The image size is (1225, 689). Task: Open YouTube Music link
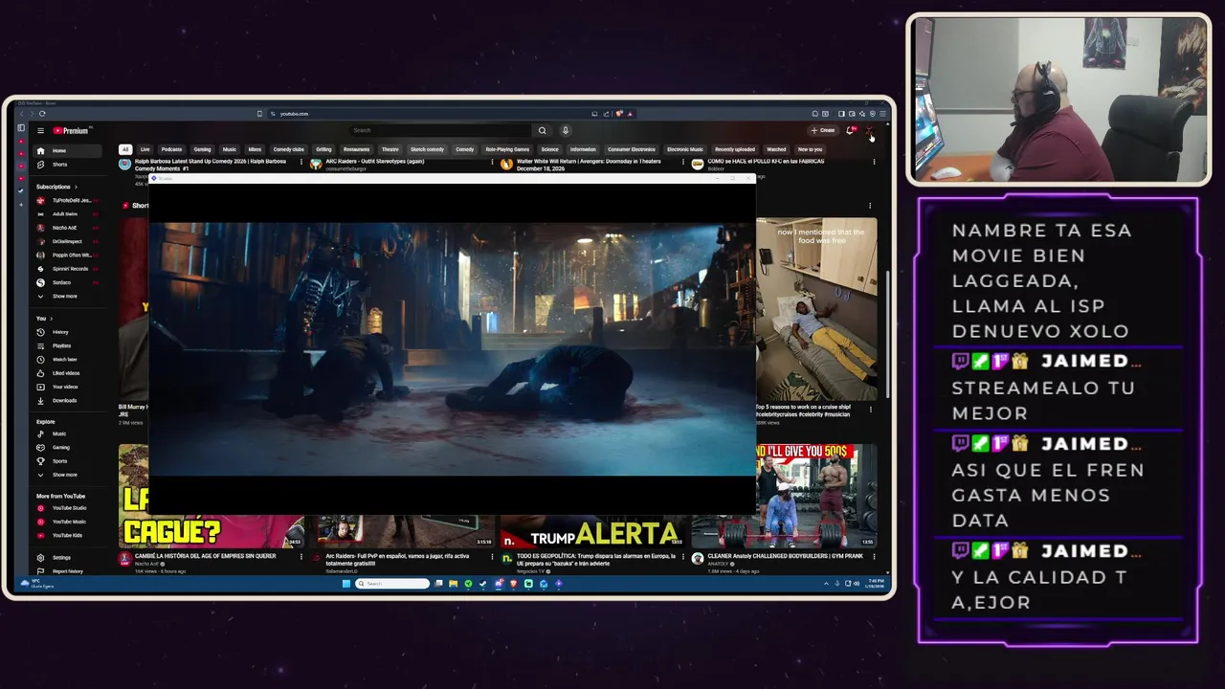[x=68, y=522]
